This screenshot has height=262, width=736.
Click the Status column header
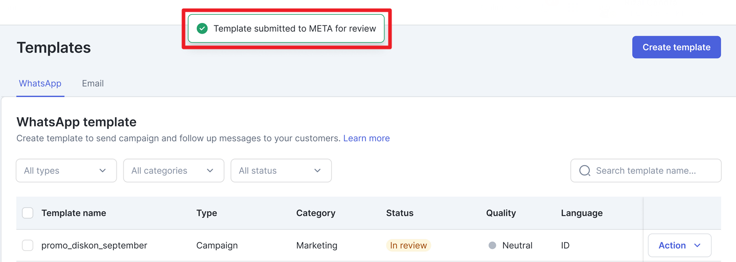click(400, 213)
